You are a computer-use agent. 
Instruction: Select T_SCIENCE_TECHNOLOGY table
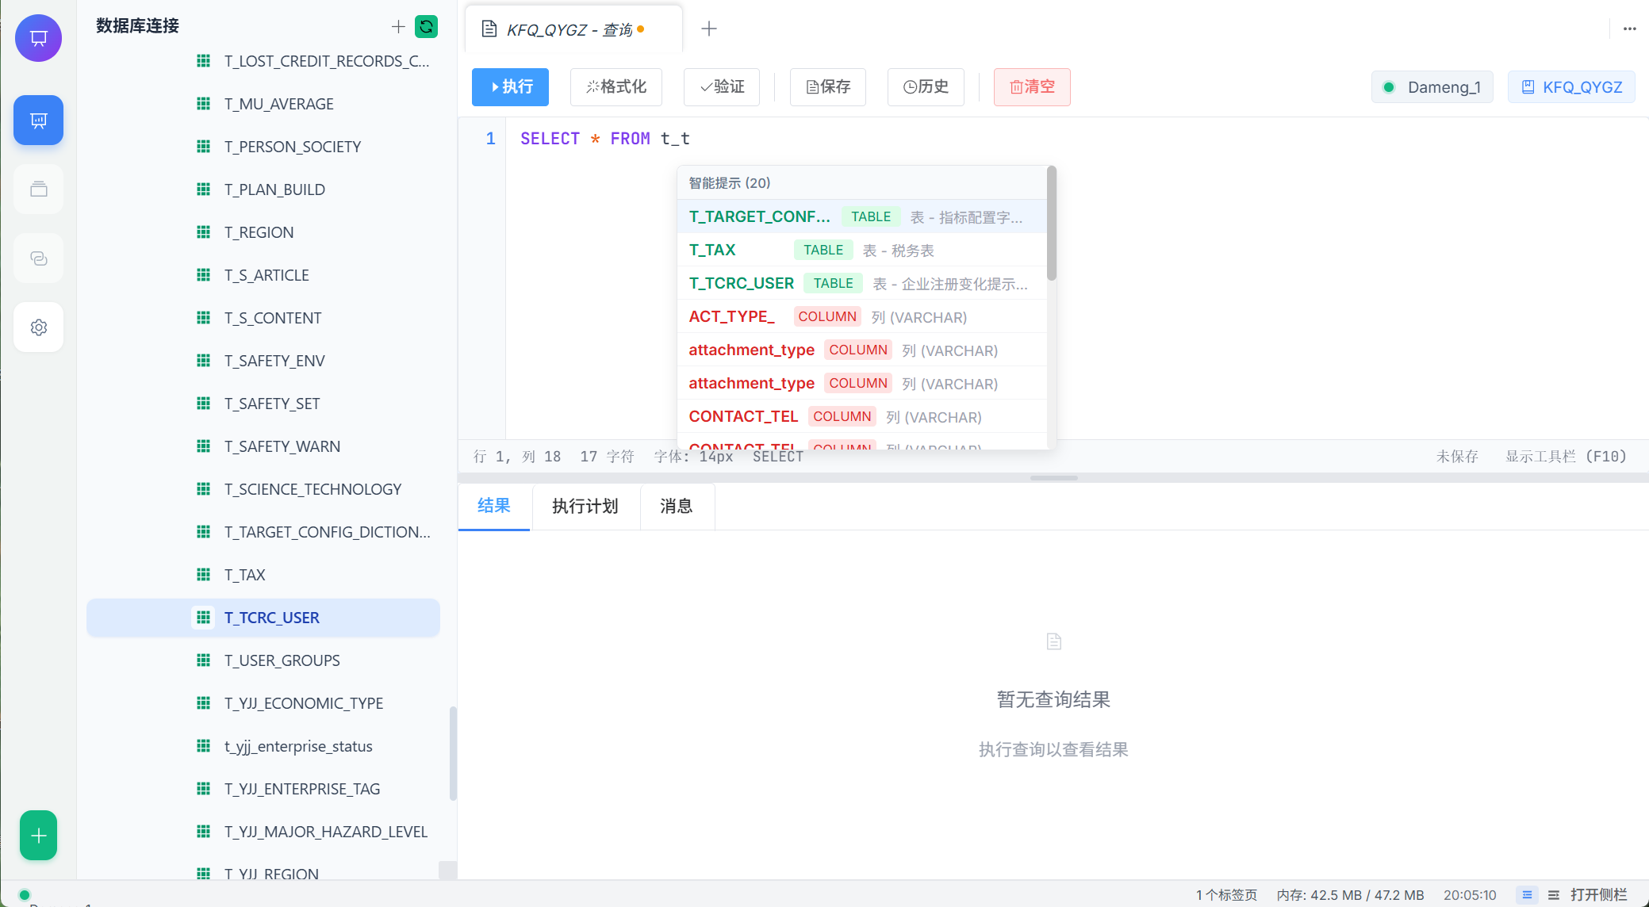click(x=263, y=489)
